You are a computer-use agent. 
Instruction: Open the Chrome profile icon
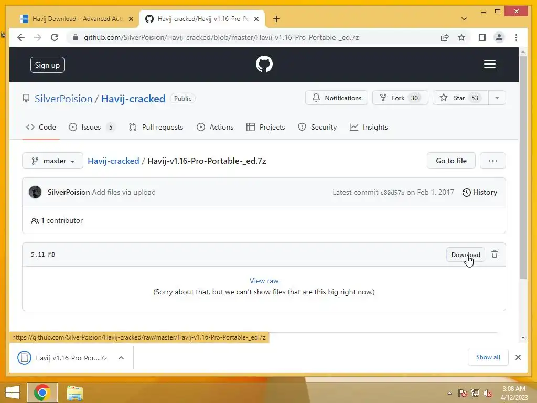tap(499, 37)
